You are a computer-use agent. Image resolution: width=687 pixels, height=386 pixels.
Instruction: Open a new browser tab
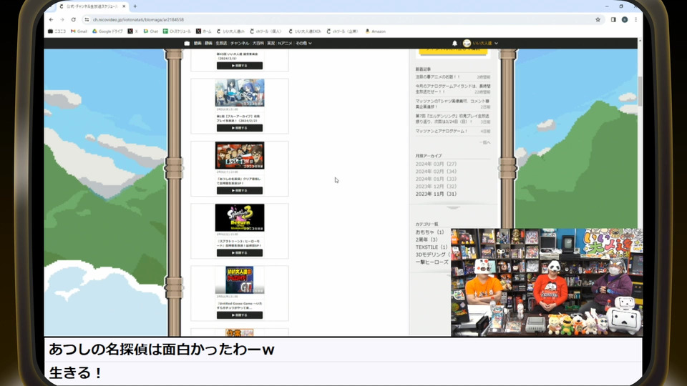coord(135,6)
